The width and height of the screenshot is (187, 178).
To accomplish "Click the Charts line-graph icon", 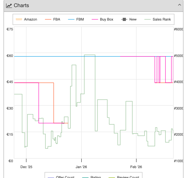I will 9,6.
